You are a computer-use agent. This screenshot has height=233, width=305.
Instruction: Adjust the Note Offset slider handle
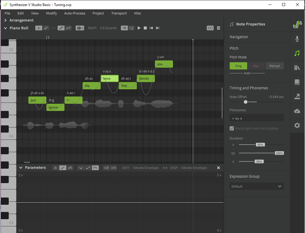tap(246, 102)
